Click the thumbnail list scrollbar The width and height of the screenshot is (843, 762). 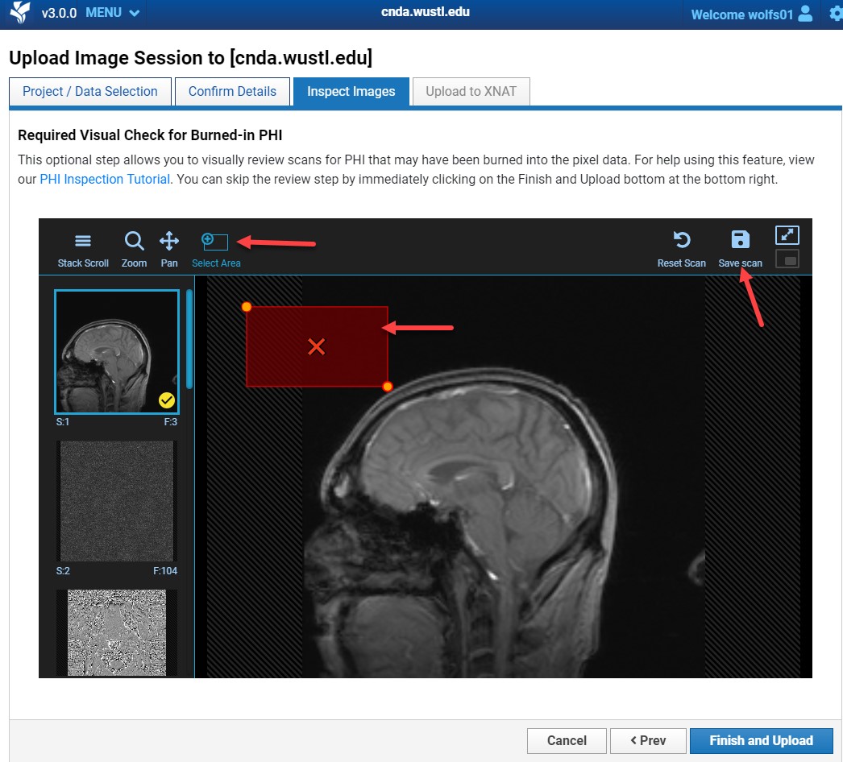[189, 338]
